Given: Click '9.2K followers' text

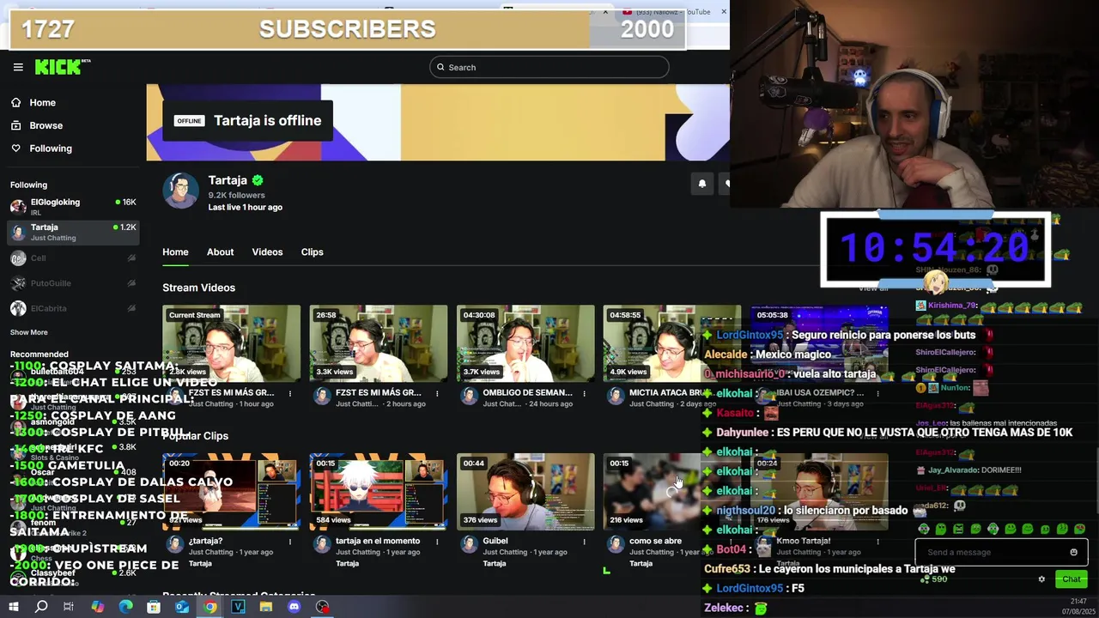Looking at the screenshot, I should point(236,195).
